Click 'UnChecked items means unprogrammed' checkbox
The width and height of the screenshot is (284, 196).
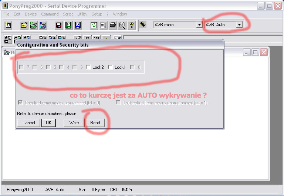pos(118,103)
